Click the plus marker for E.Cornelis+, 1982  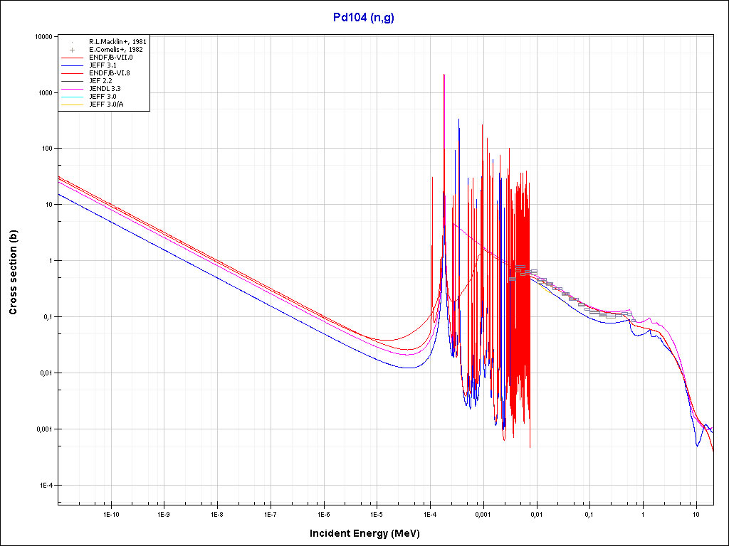pos(73,50)
